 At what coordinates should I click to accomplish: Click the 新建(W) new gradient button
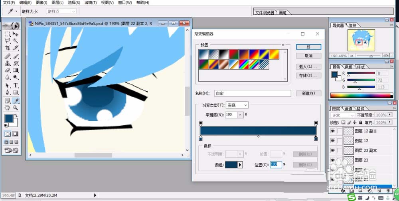pyautogui.click(x=309, y=93)
